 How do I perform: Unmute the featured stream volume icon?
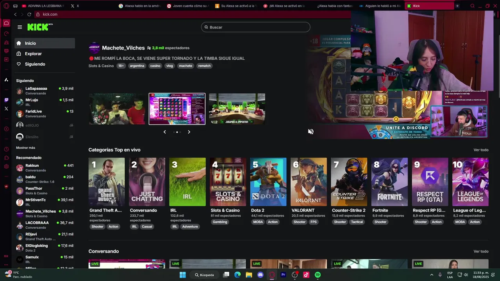pyautogui.click(x=311, y=132)
